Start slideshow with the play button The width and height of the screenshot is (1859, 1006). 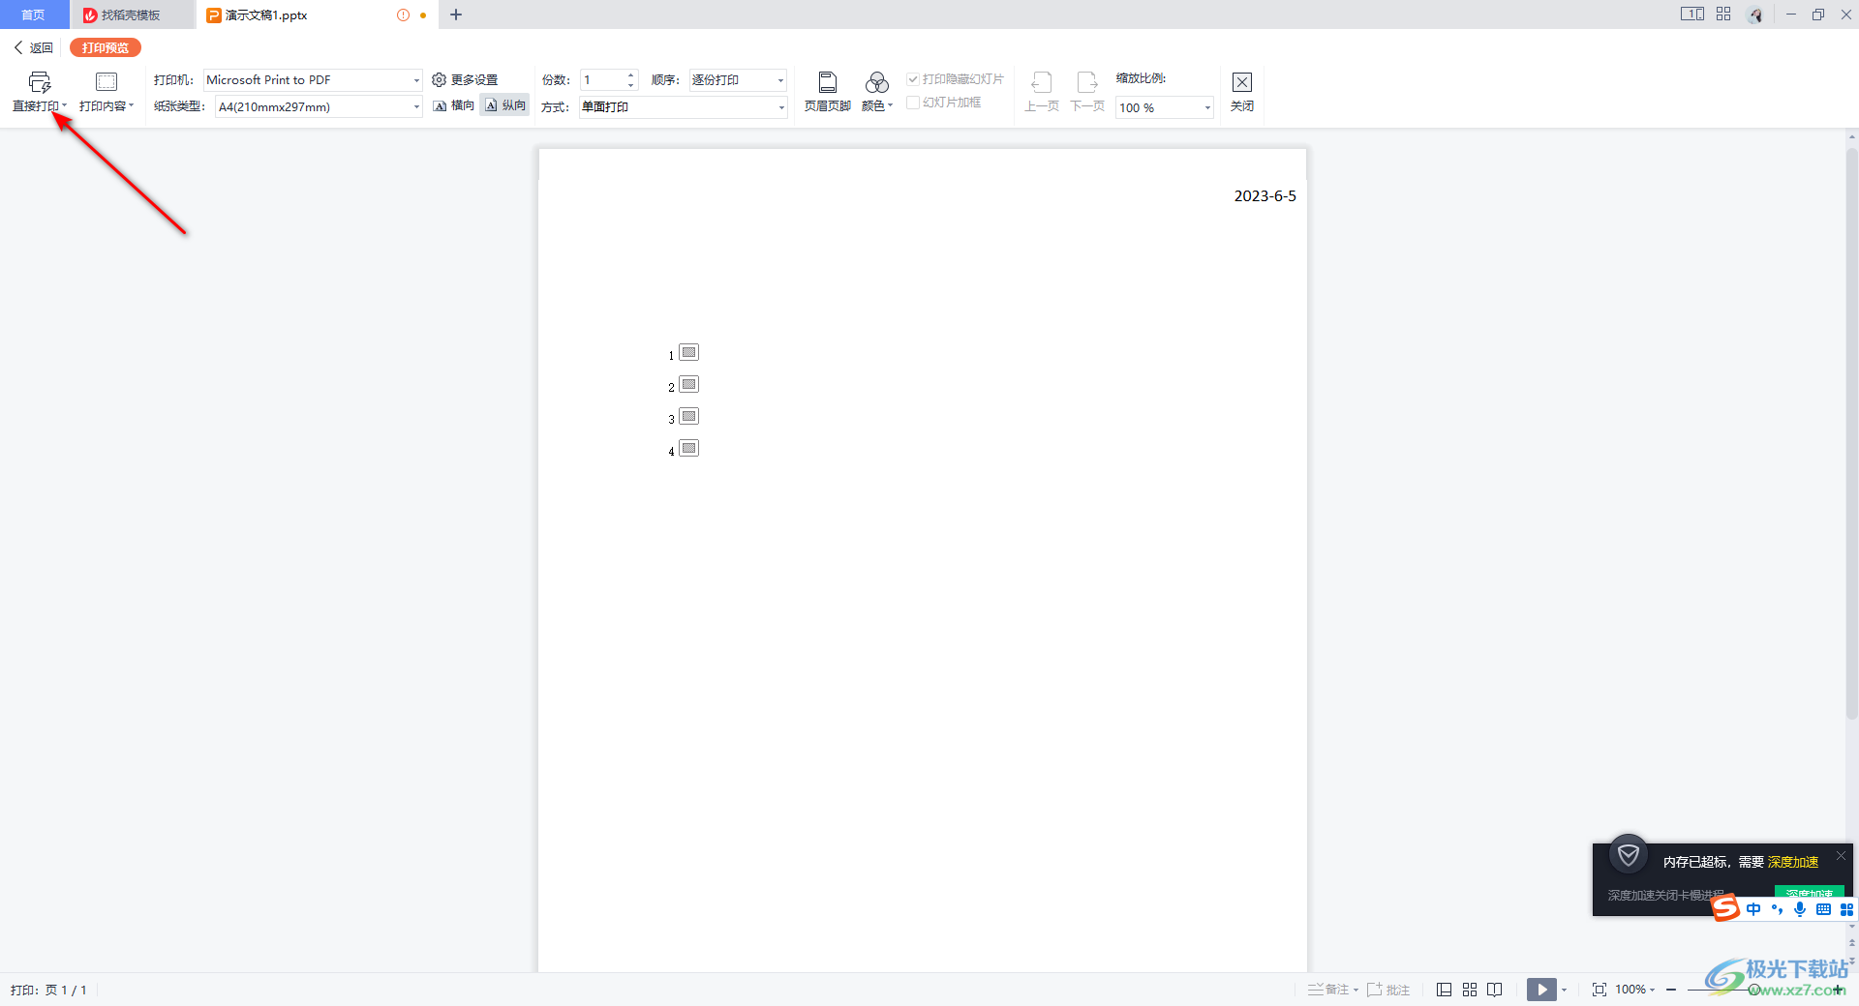1541,990
